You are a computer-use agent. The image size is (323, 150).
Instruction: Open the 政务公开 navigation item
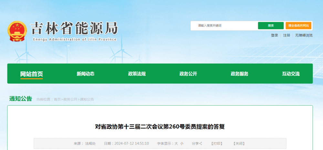(188, 74)
